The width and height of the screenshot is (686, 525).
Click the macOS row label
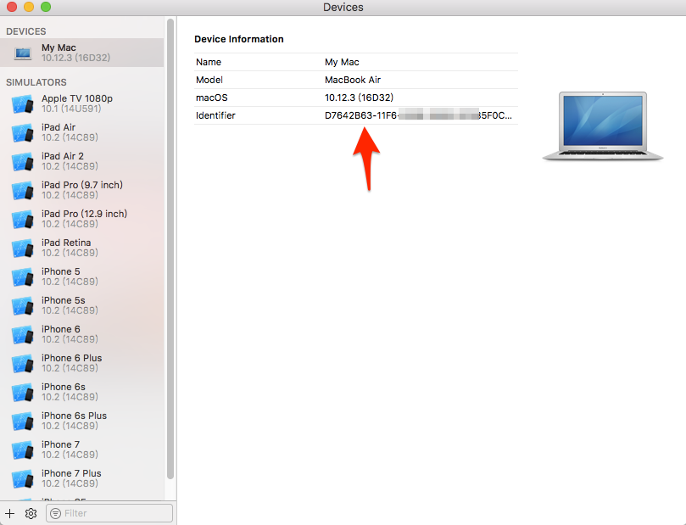point(212,98)
